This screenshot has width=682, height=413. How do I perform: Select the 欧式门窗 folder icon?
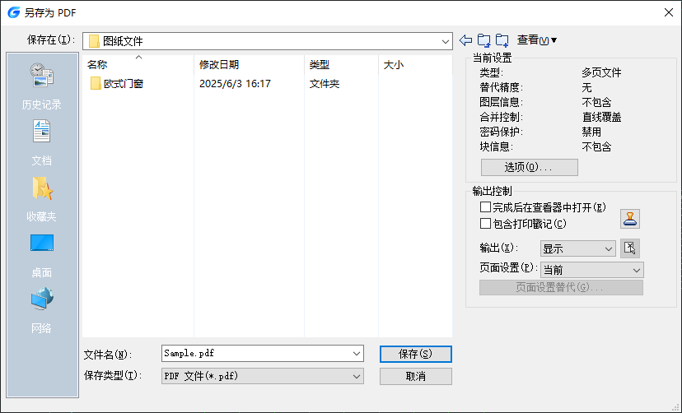pyautogui.click(x=96, y=83)
